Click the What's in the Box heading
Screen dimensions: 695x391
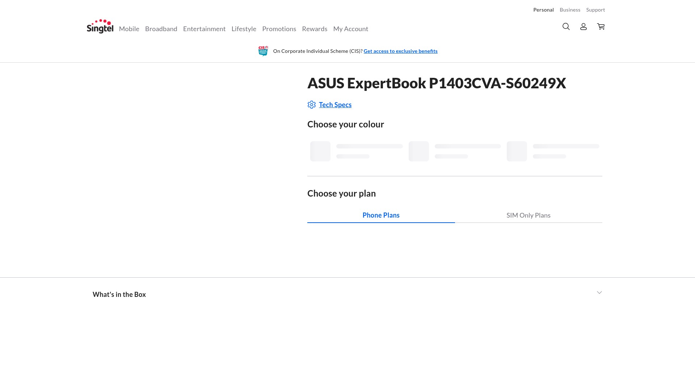(x=119, y=294)
